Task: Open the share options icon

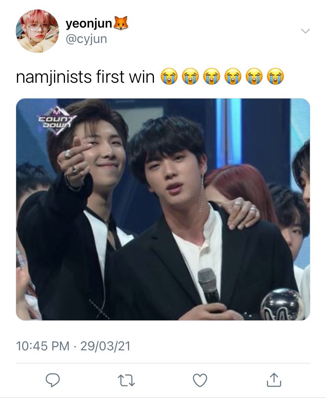Action: (274, 380)
